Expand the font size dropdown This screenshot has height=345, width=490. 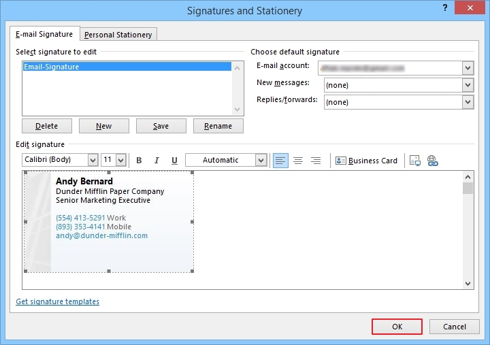(120, 160)
